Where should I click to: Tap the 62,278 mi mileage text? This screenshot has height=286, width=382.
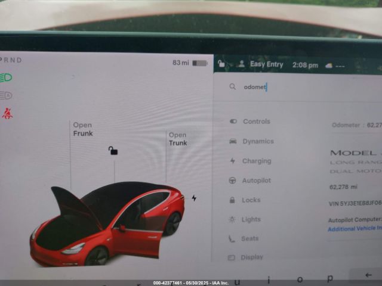343,186
